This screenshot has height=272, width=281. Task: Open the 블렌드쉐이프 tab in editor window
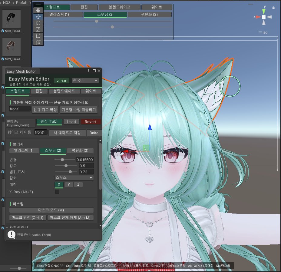[x=64, y=91]
